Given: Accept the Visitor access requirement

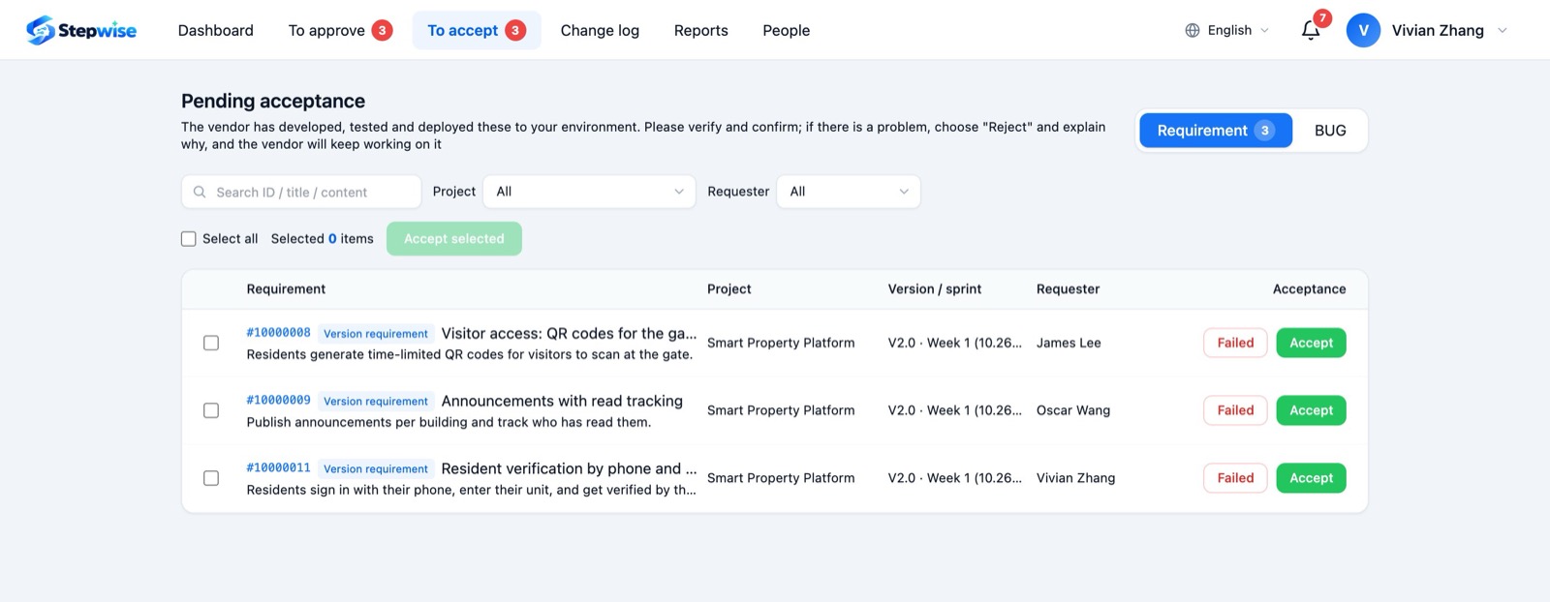Looking at the screenshot, I should (1311, 343).
